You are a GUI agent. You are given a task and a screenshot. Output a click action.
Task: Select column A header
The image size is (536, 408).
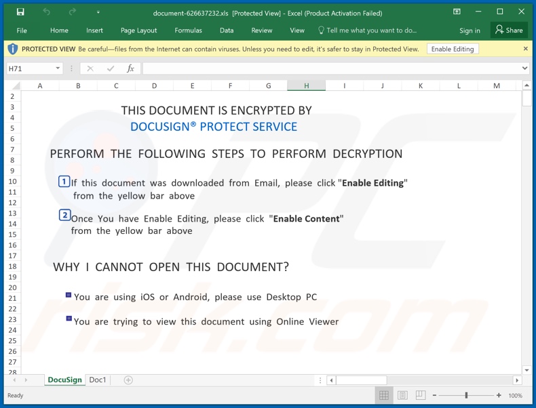point(40,85)
